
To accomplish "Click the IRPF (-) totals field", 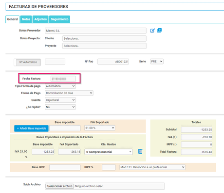I will pyautogui.click(x=196, y=145).
